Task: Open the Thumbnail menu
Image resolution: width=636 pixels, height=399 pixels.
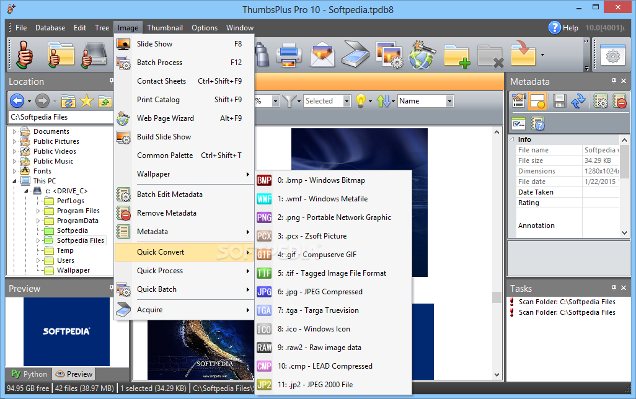Action: point(165,28)
